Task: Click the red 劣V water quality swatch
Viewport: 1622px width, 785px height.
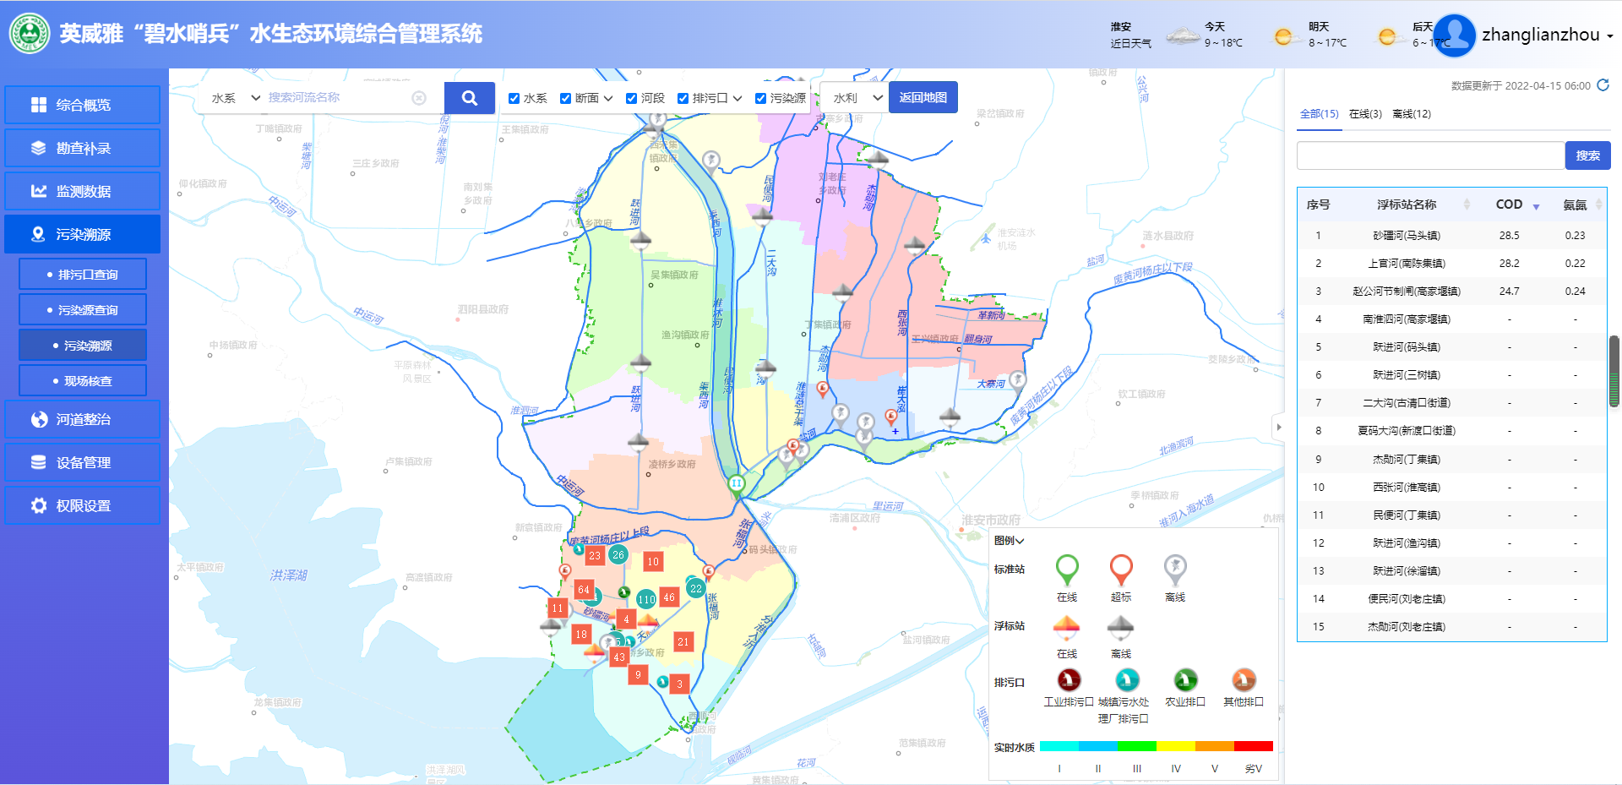Action: (x=1253, y=746)
